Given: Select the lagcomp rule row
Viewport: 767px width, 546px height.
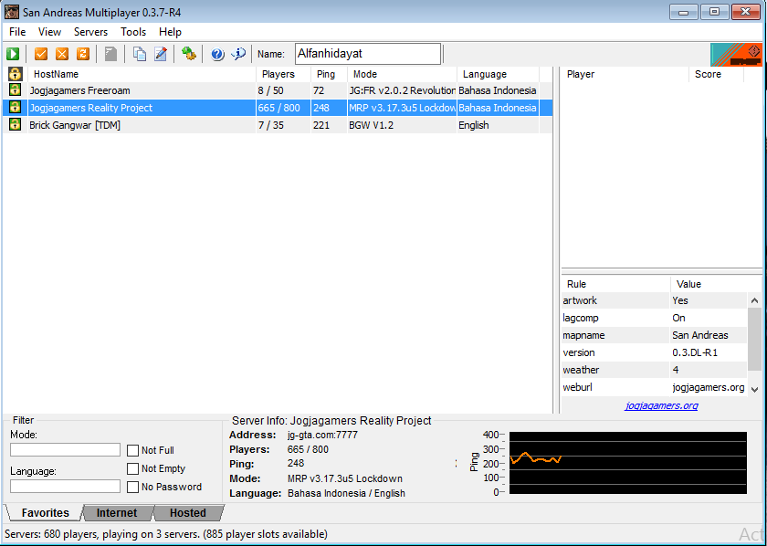Looking at the screenshot, I should (x=655, y=318).
